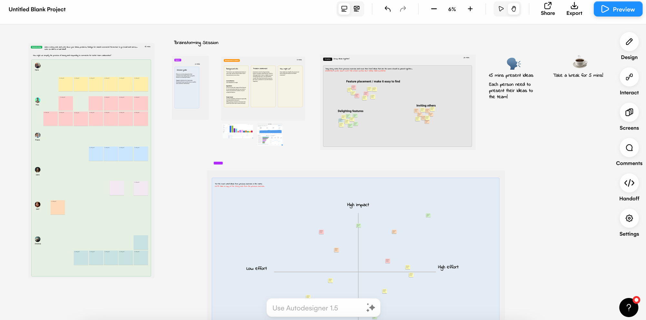Redo the last action
This screenshot has height=320, width=646.
(403, 9)
